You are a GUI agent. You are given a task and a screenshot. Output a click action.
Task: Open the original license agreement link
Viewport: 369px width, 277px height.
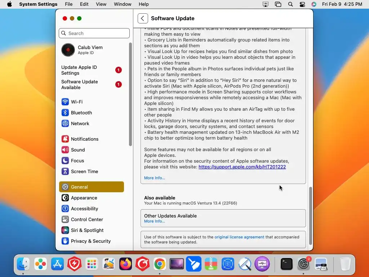click(x=239, y=237)
